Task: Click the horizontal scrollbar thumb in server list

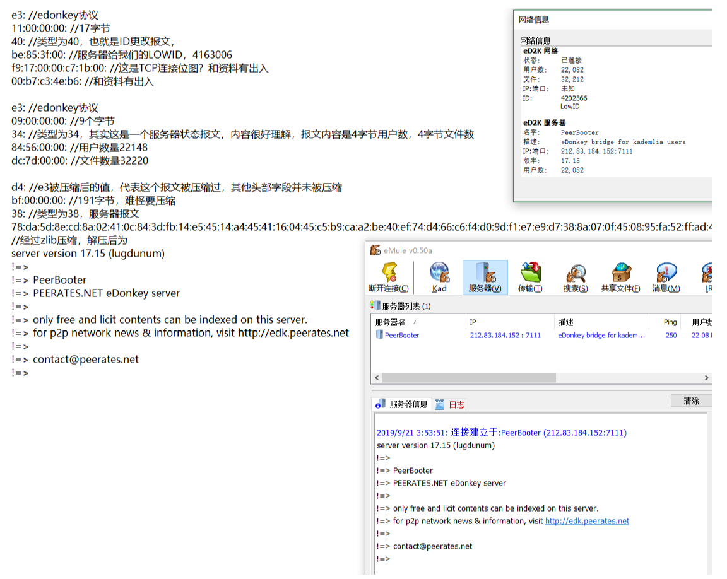Action: click(x=469, y=378)
